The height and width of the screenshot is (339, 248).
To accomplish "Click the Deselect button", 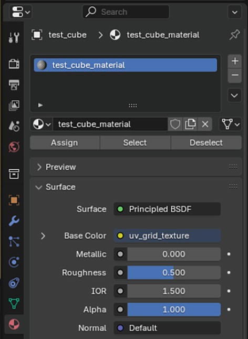I will (x=206, y=142).
